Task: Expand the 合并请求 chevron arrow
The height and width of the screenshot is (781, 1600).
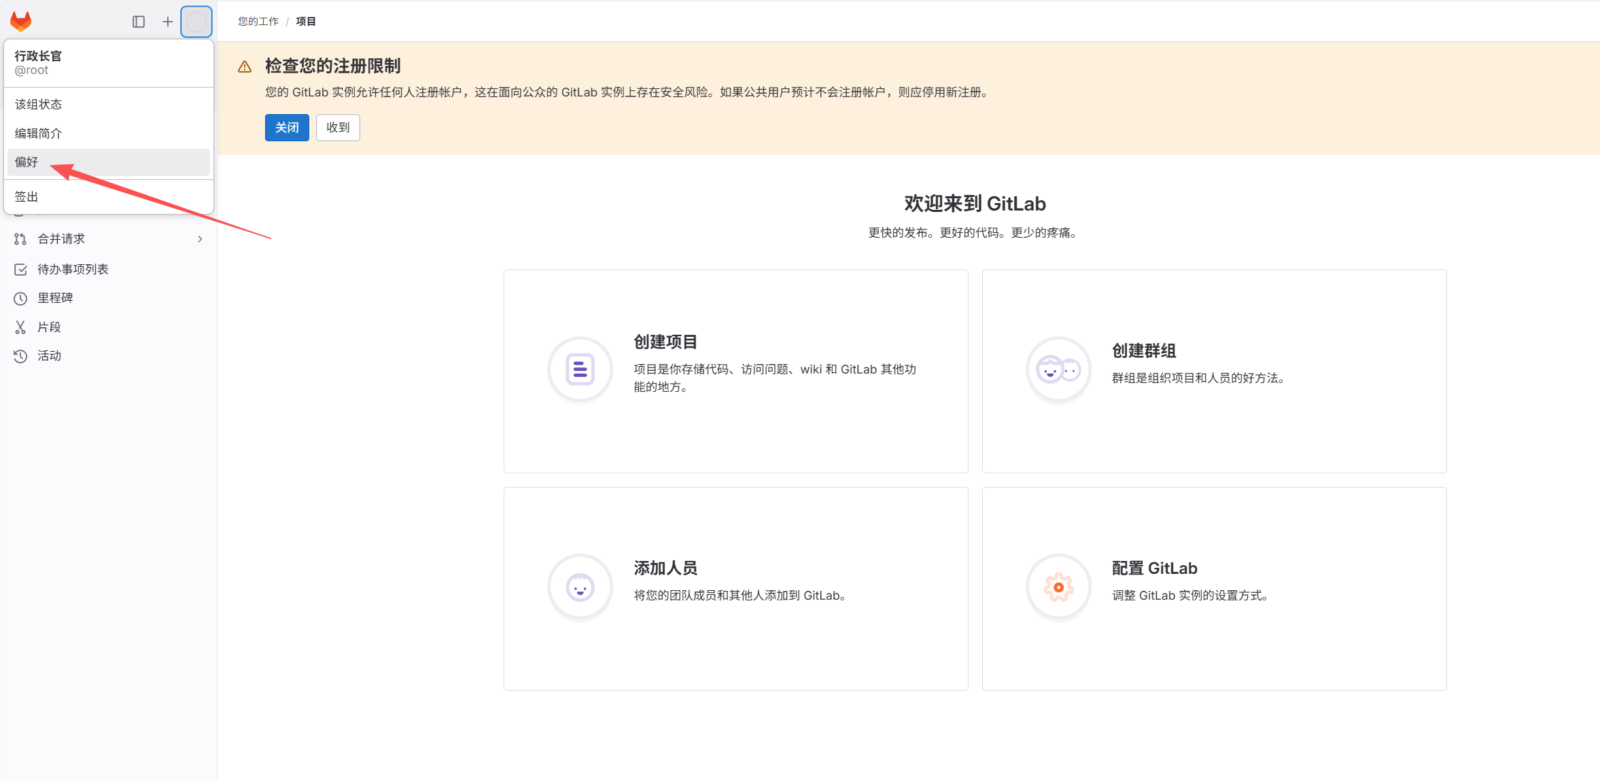Action: 200,239
